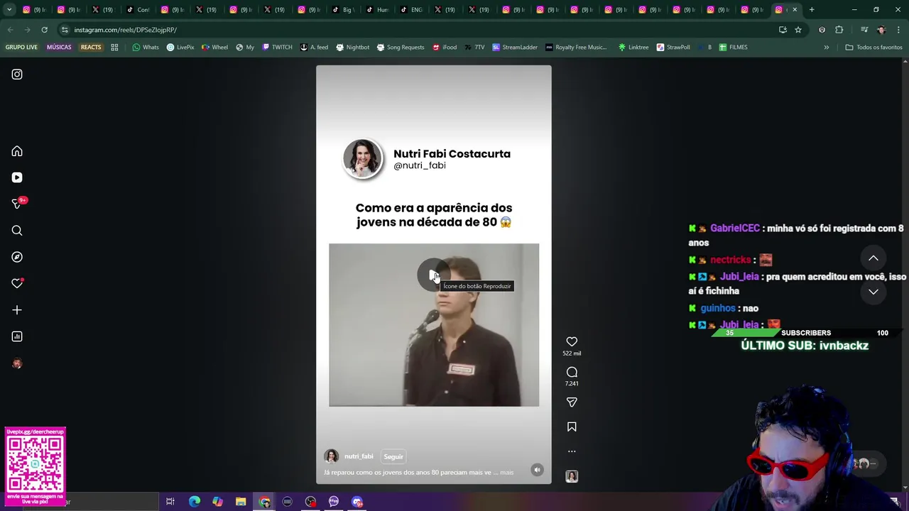The image size is (909, 511).
Task: Open the reel's comments bubble icon
Action: point(572,372)
